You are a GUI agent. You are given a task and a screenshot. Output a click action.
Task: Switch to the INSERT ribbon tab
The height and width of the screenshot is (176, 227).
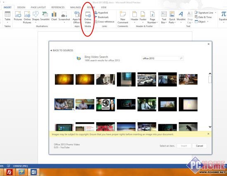pyautogui.click(x=7, y=7)
